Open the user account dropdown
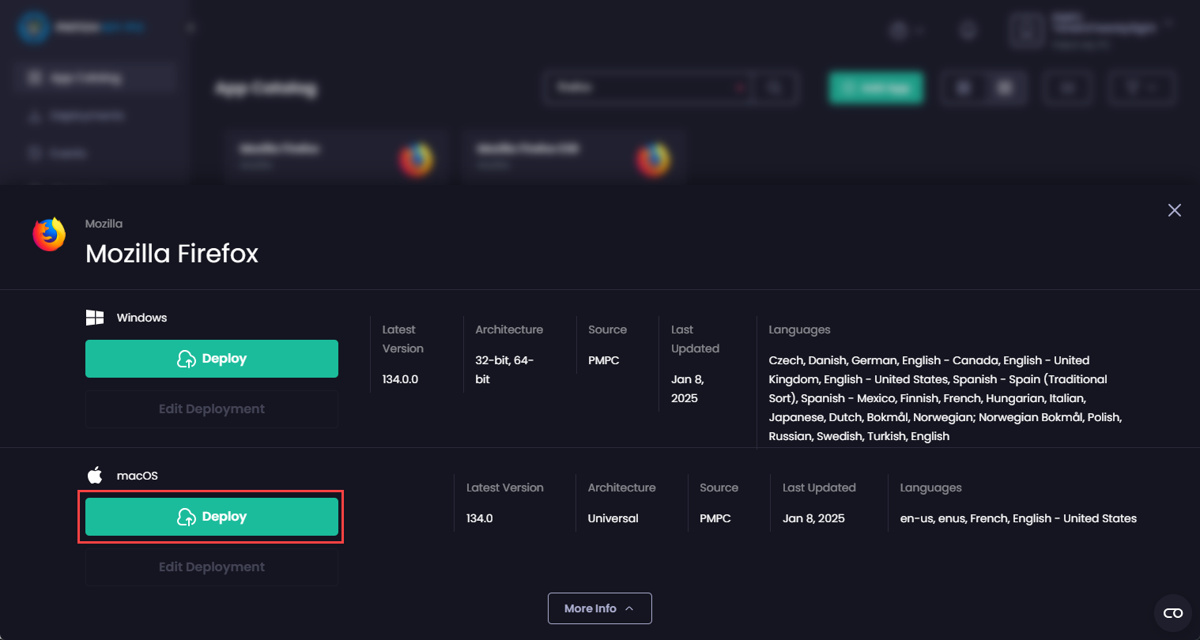Viewport: 1200px width, 640px height. [x=1091, y=30]
